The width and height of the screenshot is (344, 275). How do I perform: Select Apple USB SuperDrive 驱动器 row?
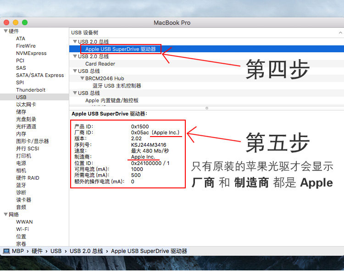[x=206, y=49]
